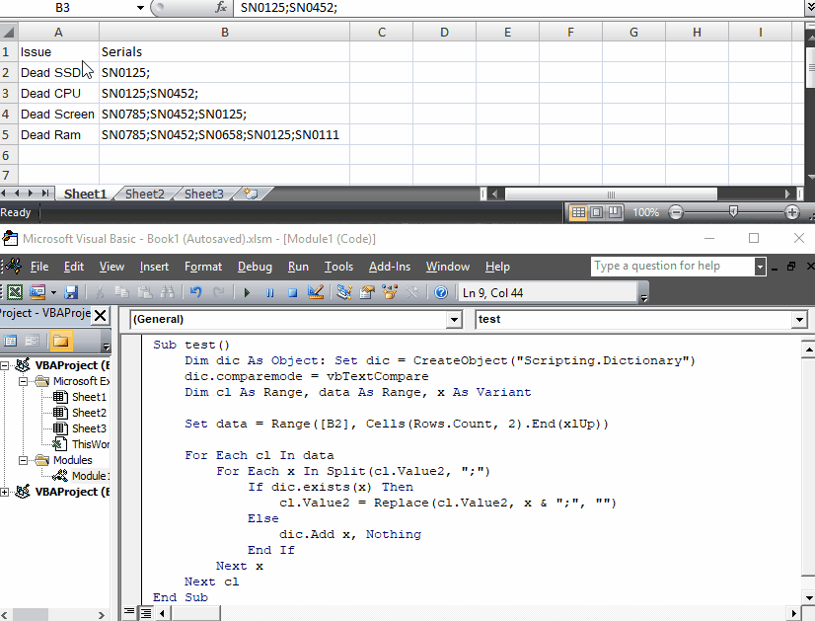This screenshot has width=815, height=621.
Task: Open the Tools menu
Action: (338, 267)
